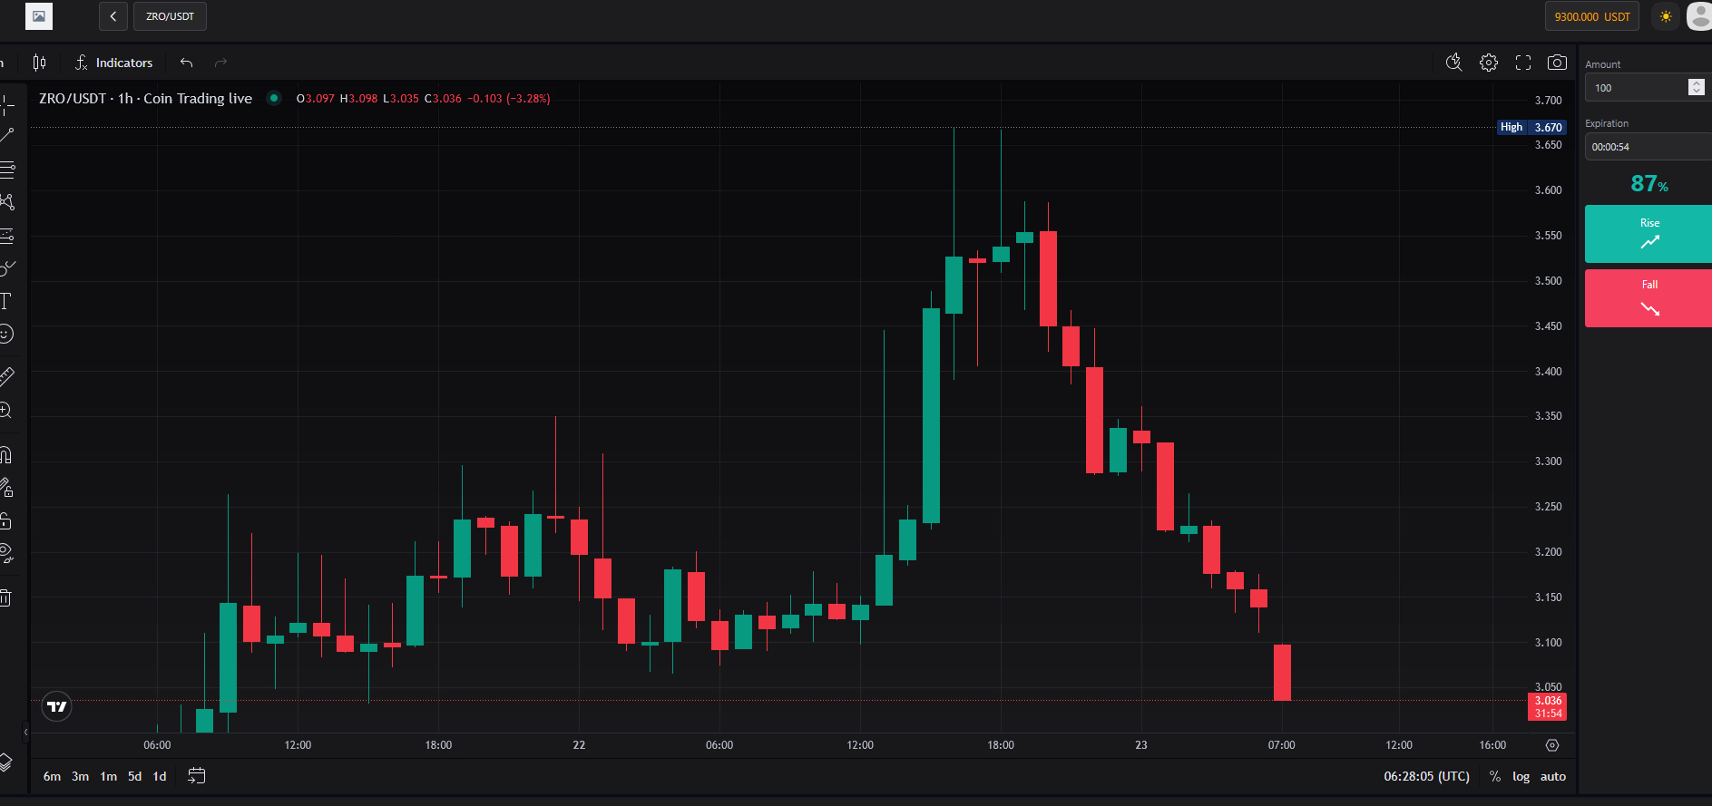Take a chart snapshot with camera icon

1557,63
